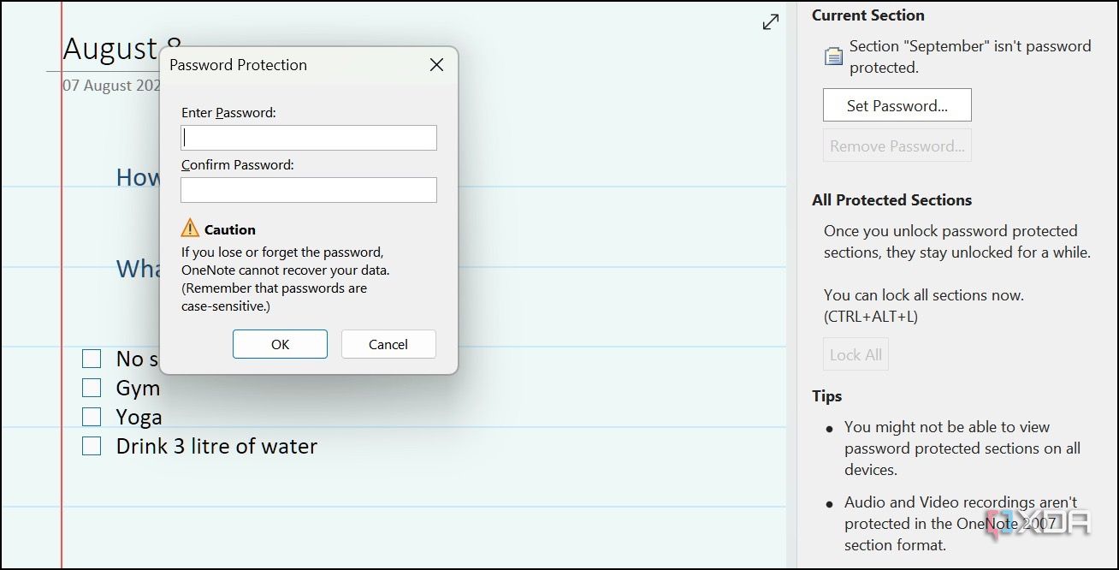1119x570 pixels.
Task: Click the Tips heading
Action: click(827, 396)
